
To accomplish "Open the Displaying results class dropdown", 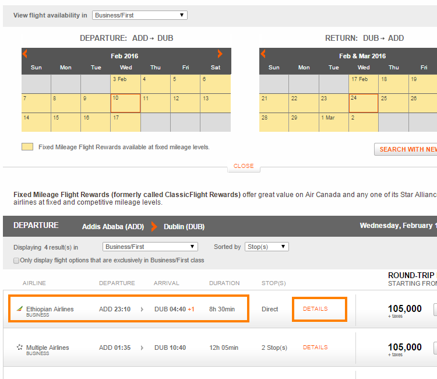I will [150, 247].
